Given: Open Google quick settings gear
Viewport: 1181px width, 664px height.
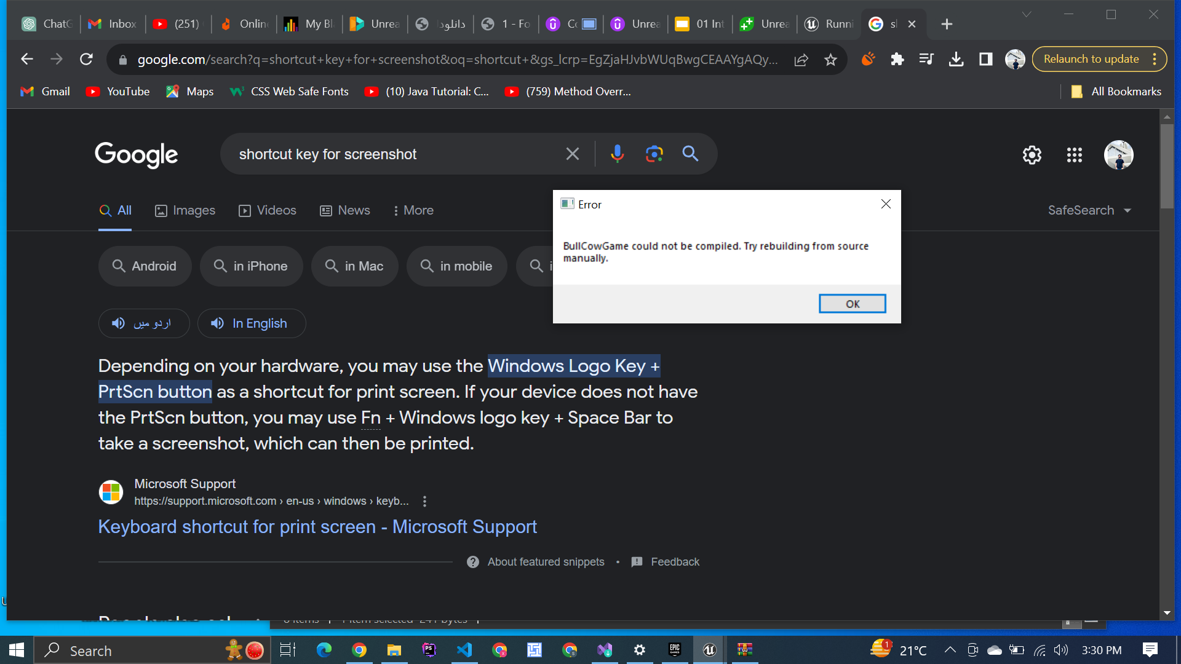Looking at the screenshot, I should tap(1032, 155).
